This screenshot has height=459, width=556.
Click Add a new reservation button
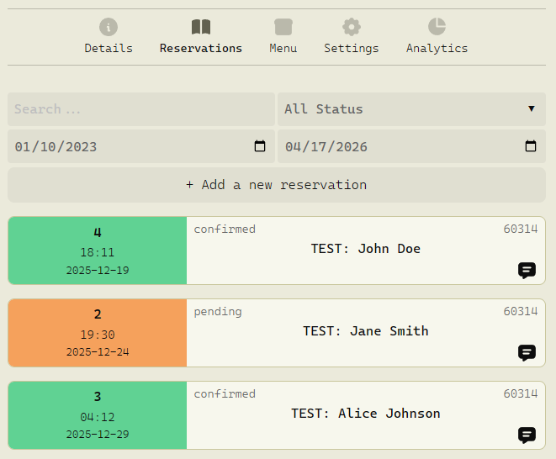tap(277, 185)
